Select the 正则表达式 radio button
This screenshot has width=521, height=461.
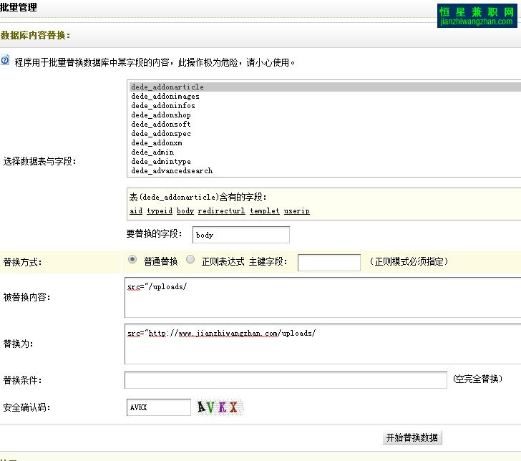(190, 261)
